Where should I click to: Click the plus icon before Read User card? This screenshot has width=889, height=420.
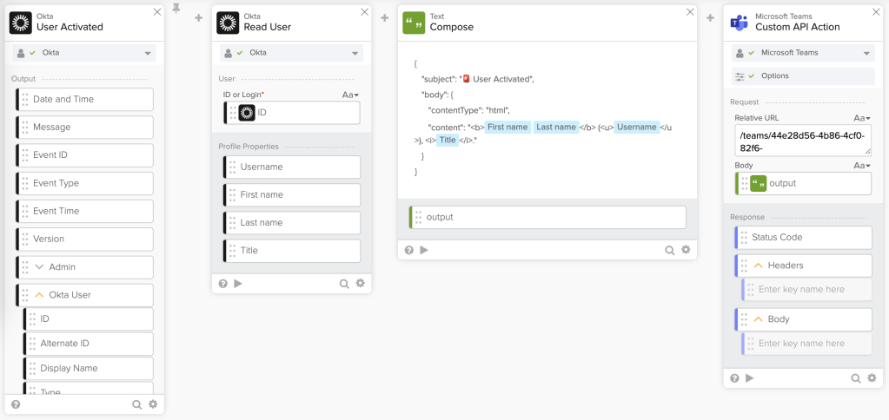tap(199, 18)
